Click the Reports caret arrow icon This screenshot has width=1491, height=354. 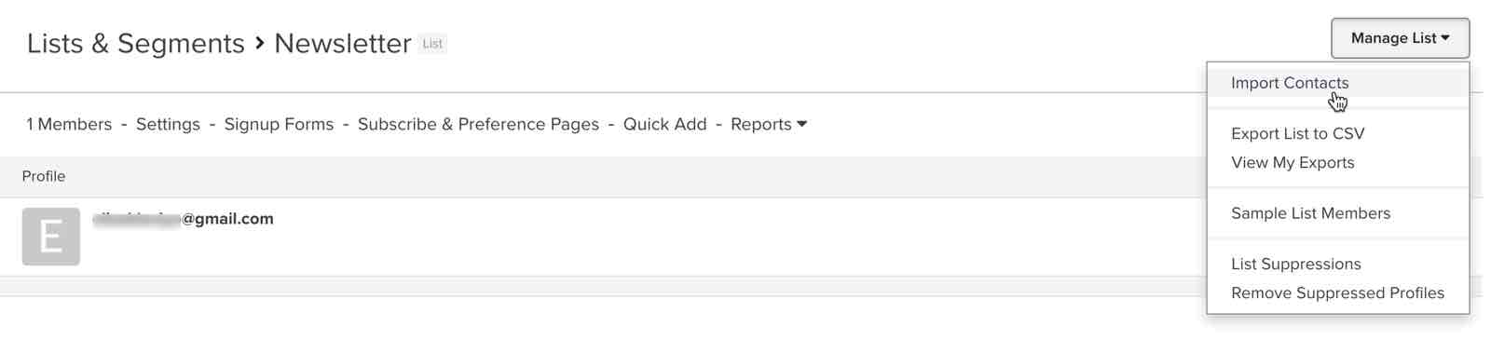coord(801,124)
